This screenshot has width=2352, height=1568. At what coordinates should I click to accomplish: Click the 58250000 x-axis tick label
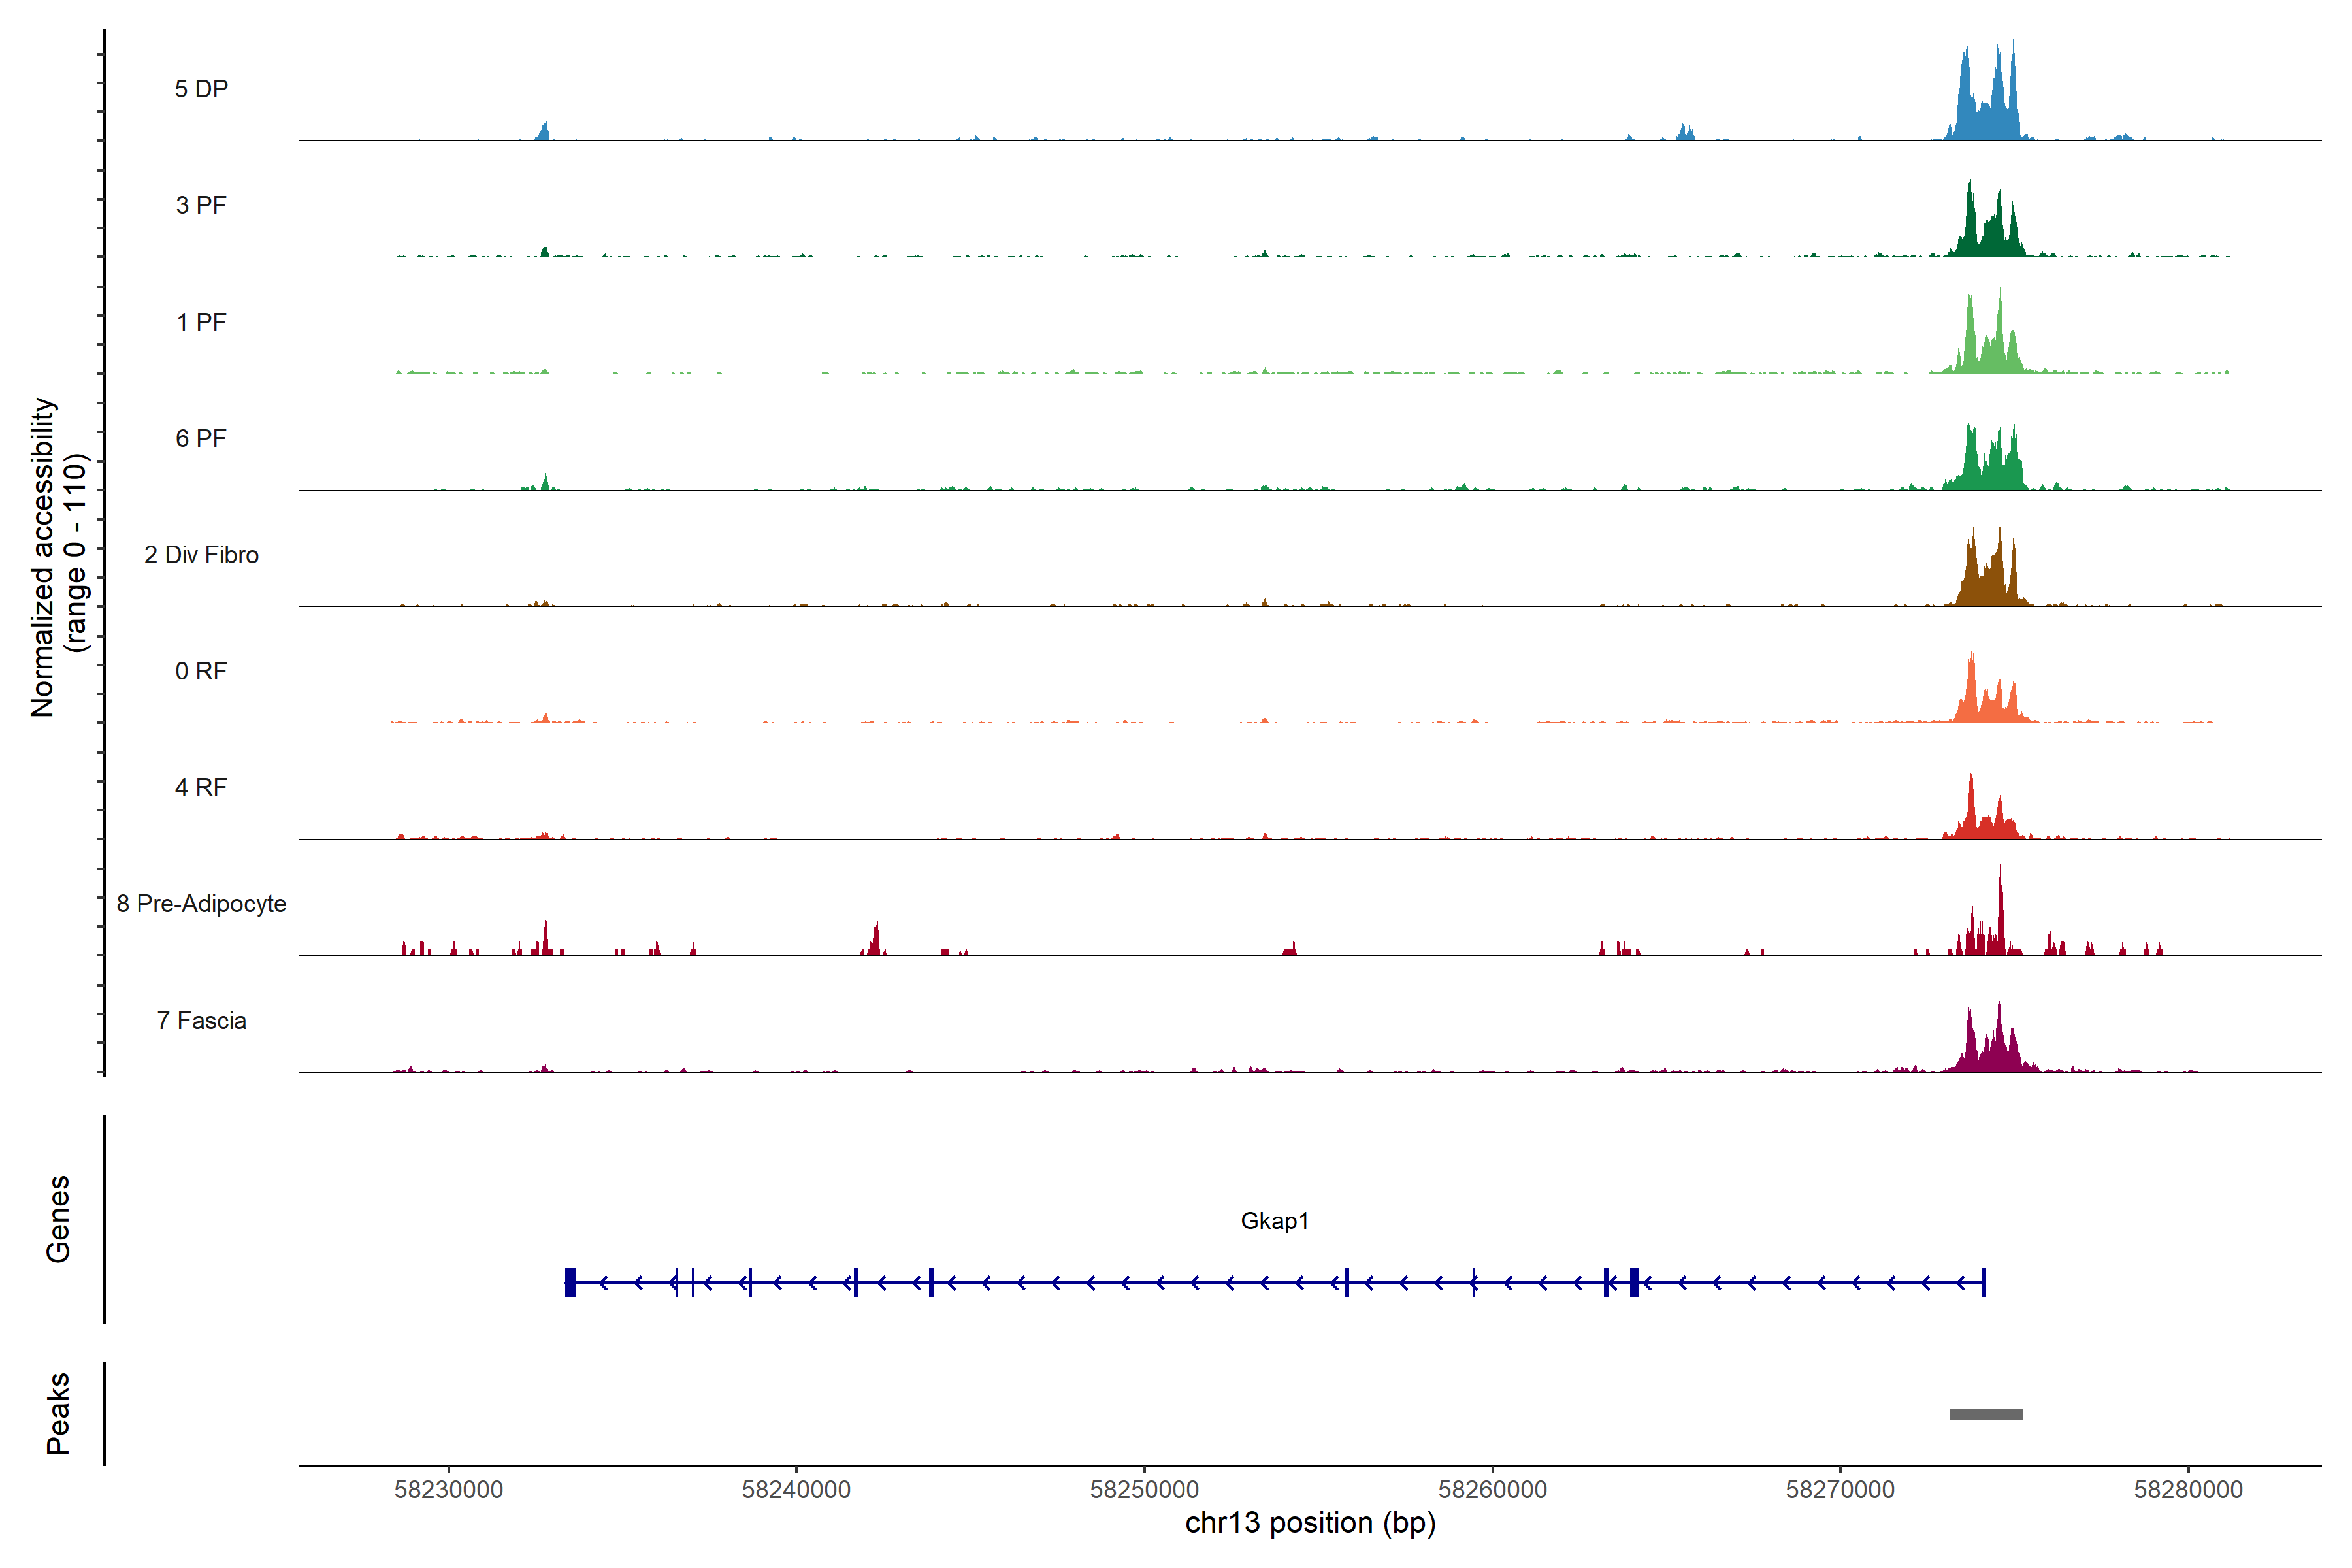pyautogui.click(x=1145, y=1490)
